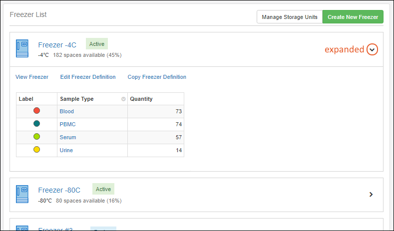394x231 pixels.
Task: Collapse the expanded Freezer -4C panel
Action: pyautogui.click(x=372, y=49)
